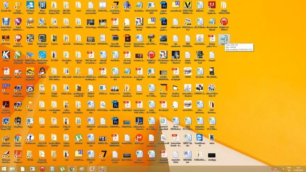The width and height of the screenshot is (306, 172).
Task: Open the Java coffee cup file
Action: pos(200,39)
